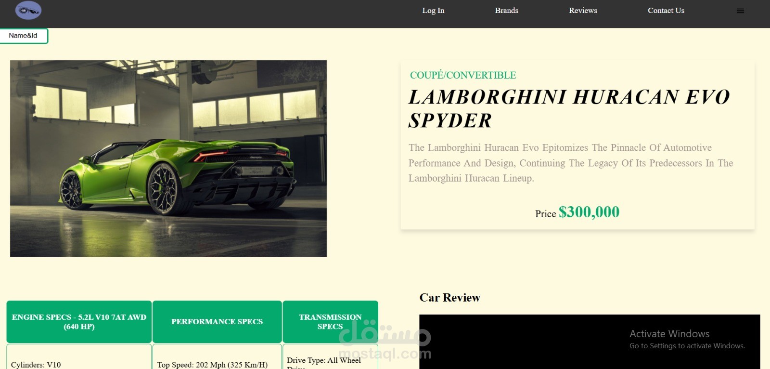The width and height of the screenshot is (770, 369).
Task: Click the Top Speed: 202 Mph cell
Action: [x=217, y=357]
